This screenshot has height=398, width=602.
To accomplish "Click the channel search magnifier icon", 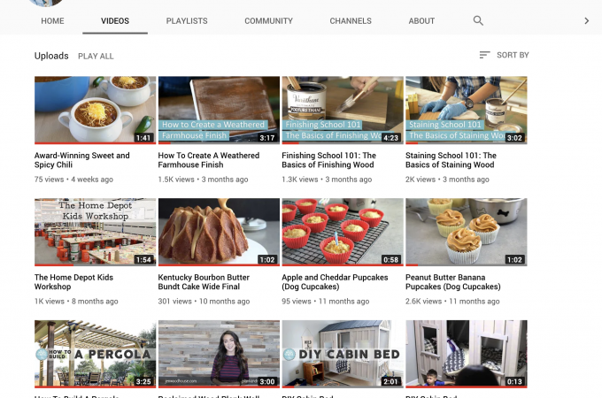I will 478,20.
